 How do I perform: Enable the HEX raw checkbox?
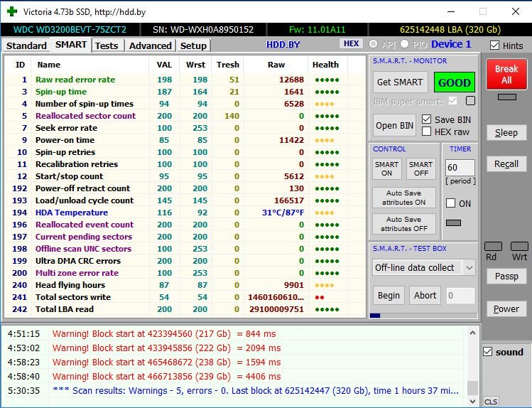click(x=426, y=131)
